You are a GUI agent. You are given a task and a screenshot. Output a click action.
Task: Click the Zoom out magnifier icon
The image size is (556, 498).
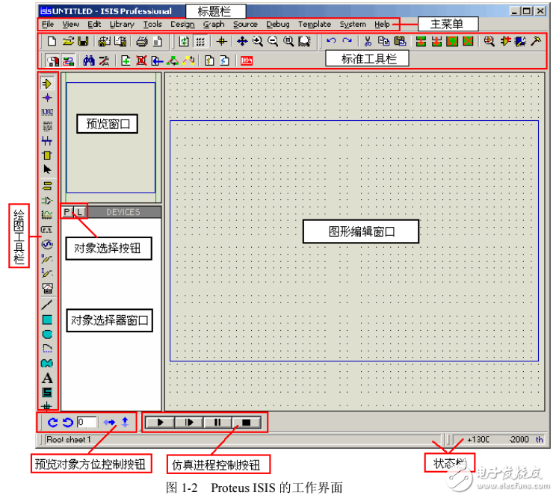[273, 42]
